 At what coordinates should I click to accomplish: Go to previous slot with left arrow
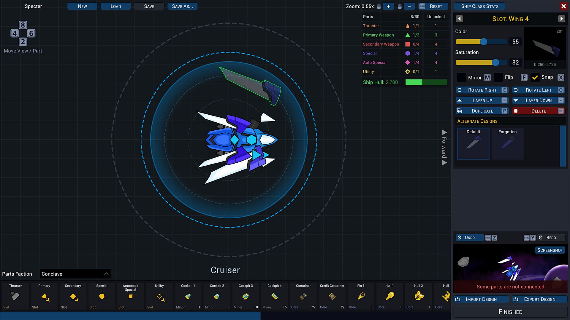459,19
